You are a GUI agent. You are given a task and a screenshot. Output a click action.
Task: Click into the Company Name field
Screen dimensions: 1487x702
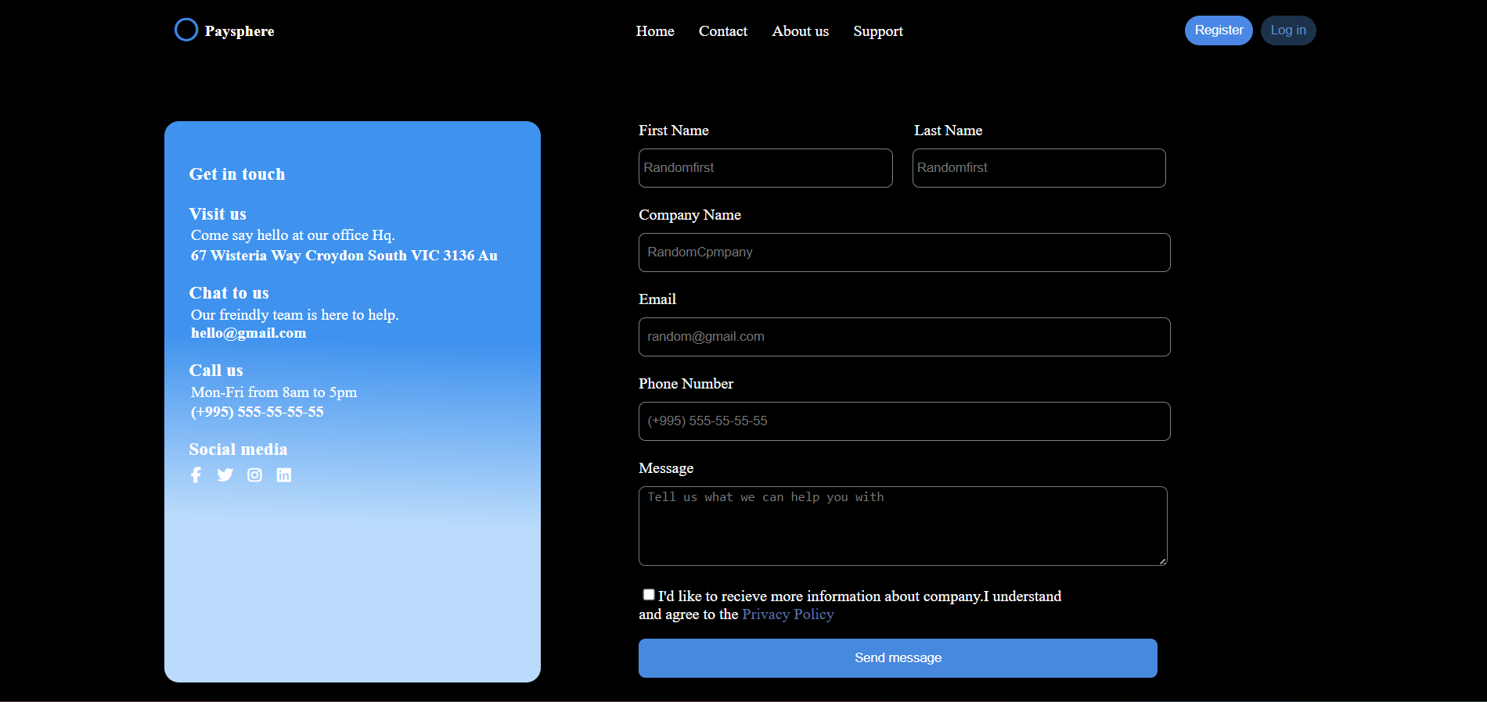tap(904, 253)
